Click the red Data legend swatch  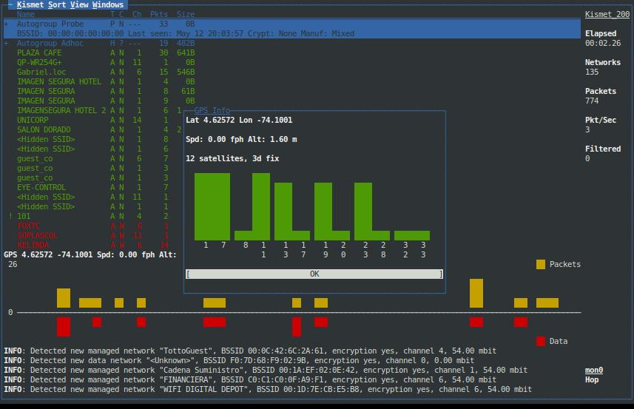click(x=541, y=341)
